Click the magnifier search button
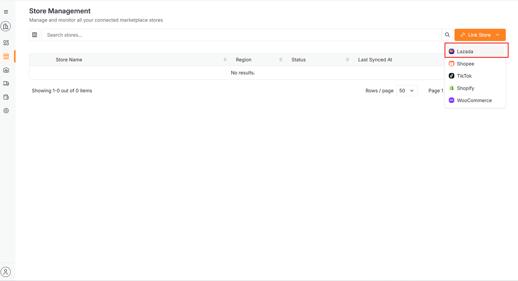The image size is (518, 281). [x=447, y=35]
